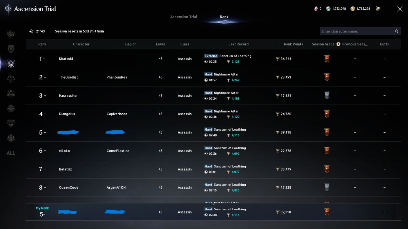Select character xlLoko in the list
This screenshot has width=408, height=229.
(64, 151)
